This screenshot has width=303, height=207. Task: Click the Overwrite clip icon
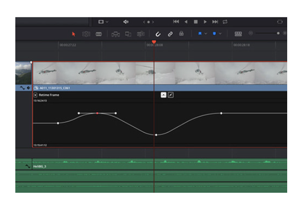coord(128,34)
